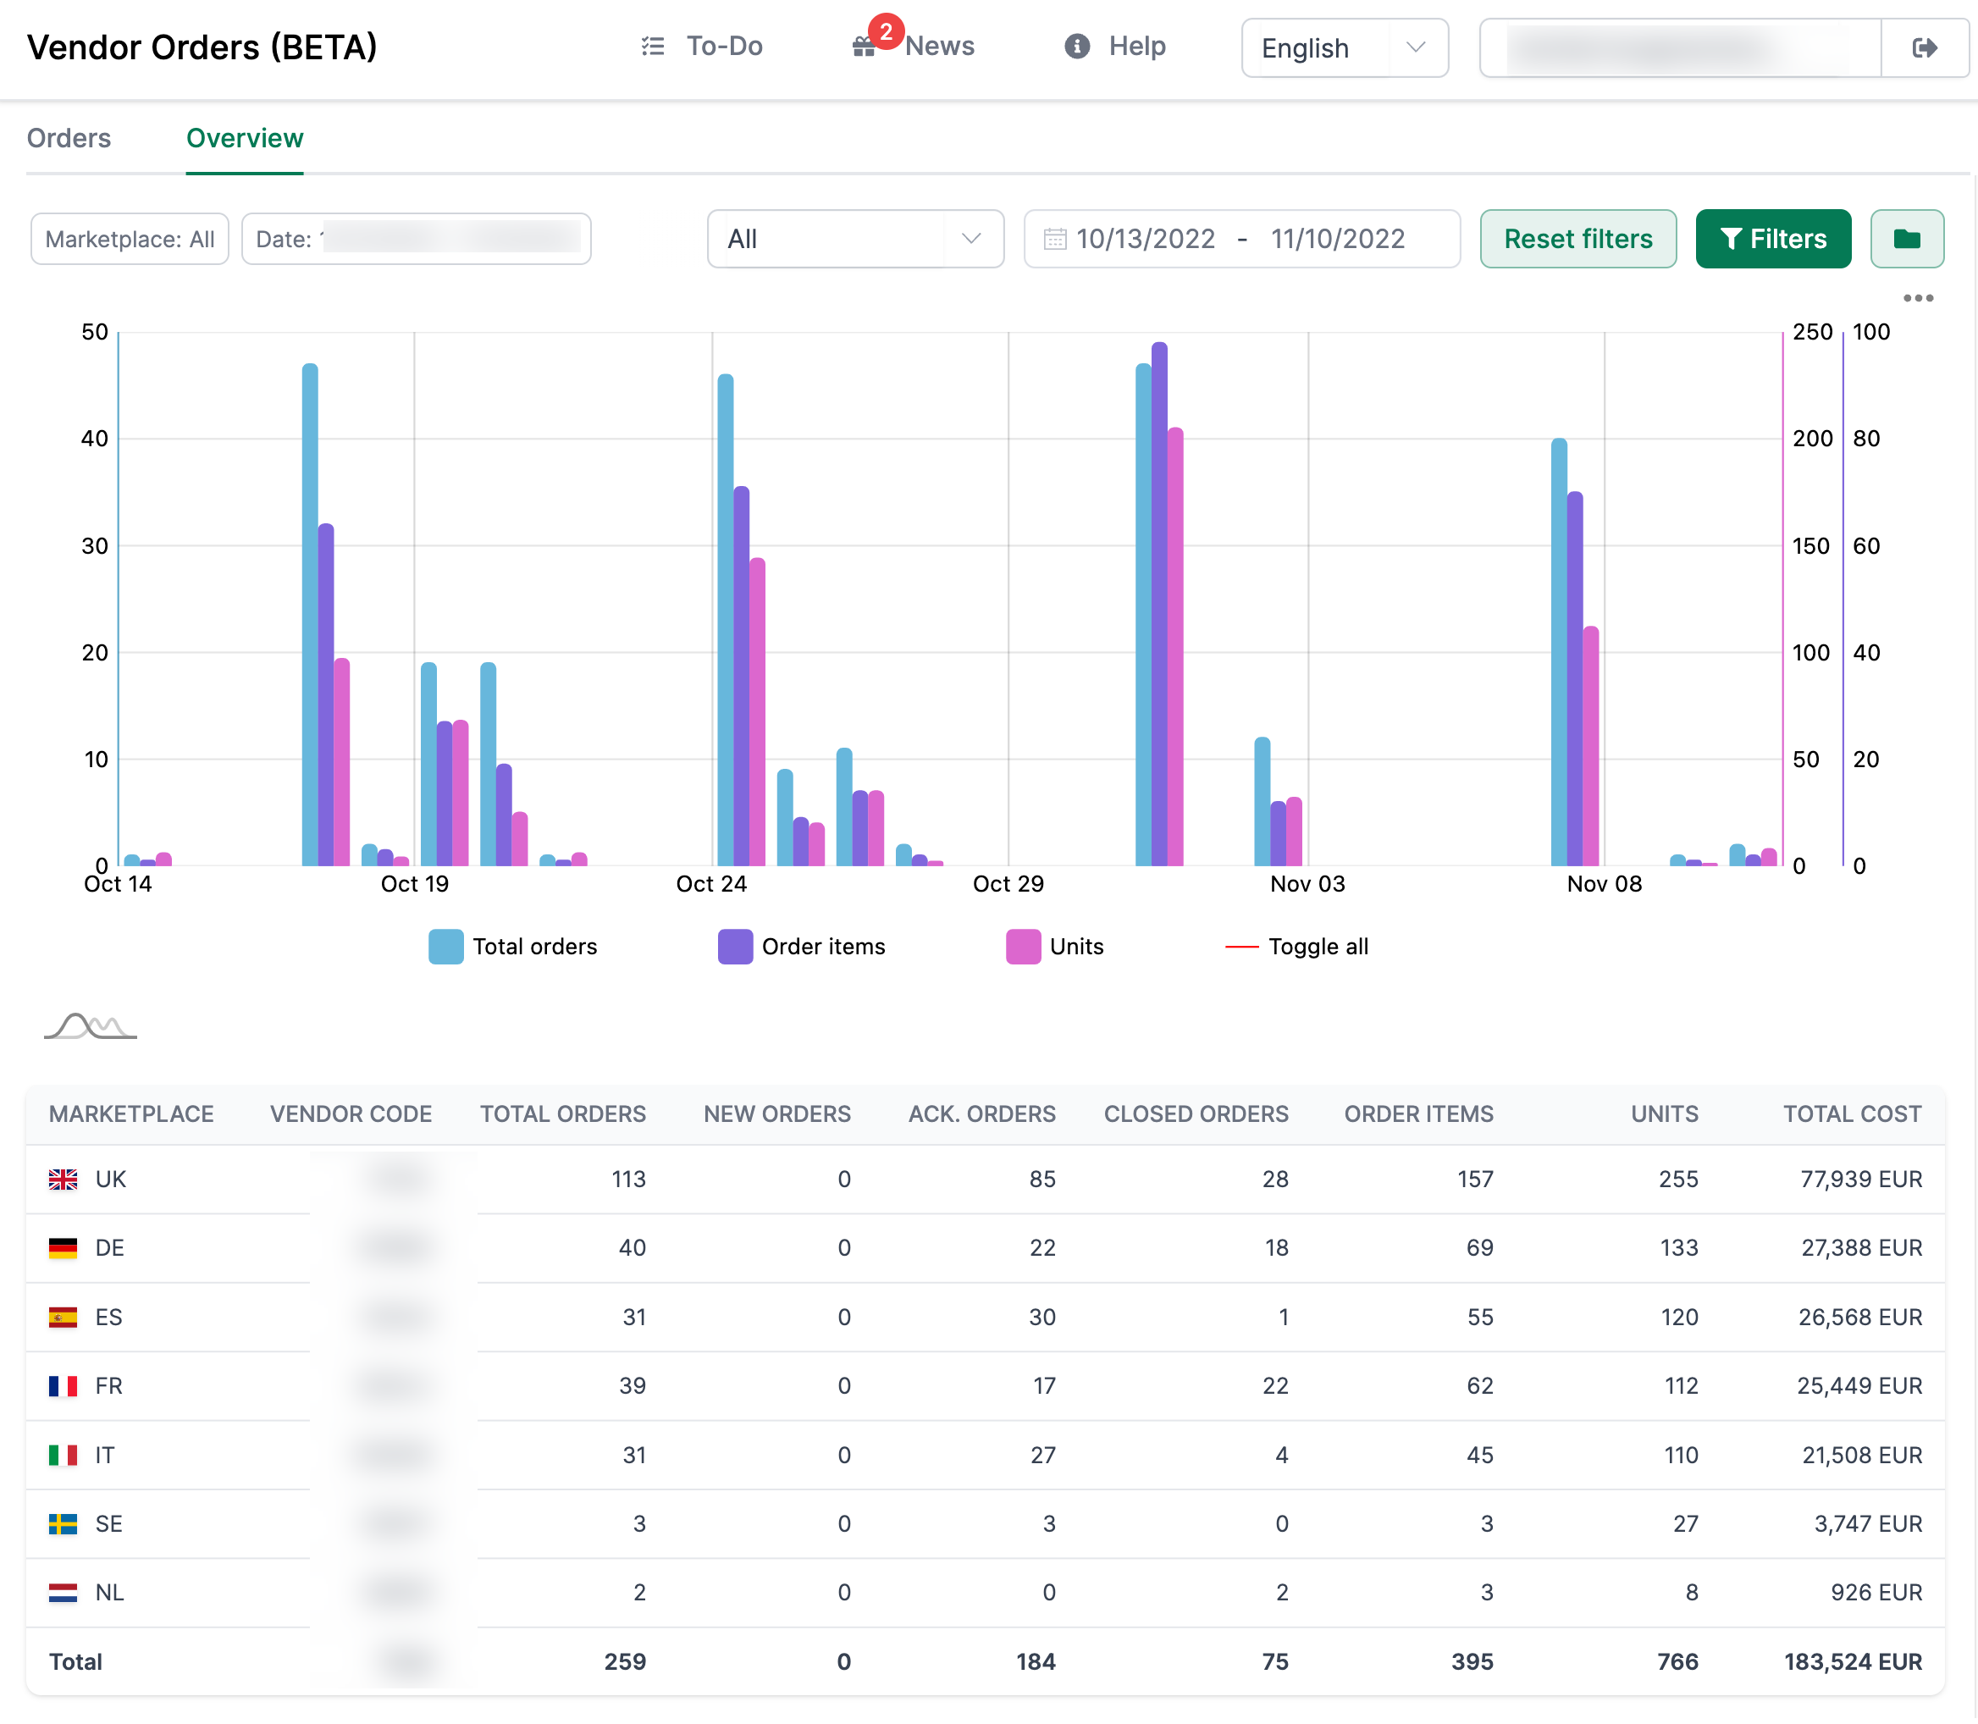The image size is (1978, 1724).
Task: Click the Help info icon
Action: 1078,47
